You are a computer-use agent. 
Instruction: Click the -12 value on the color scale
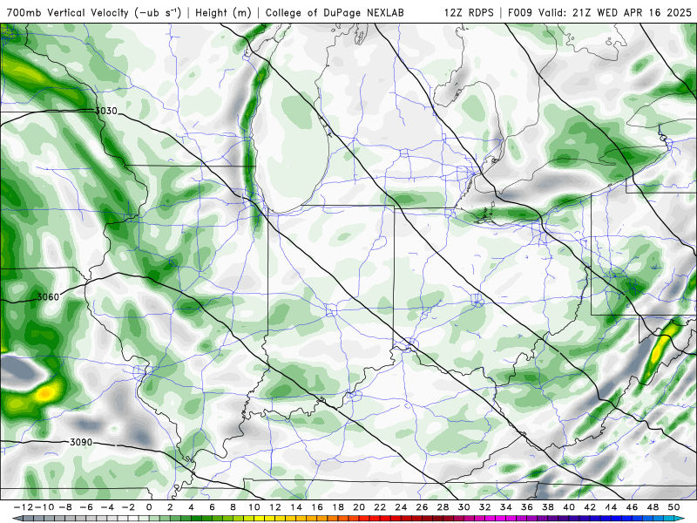pos(24,507)
